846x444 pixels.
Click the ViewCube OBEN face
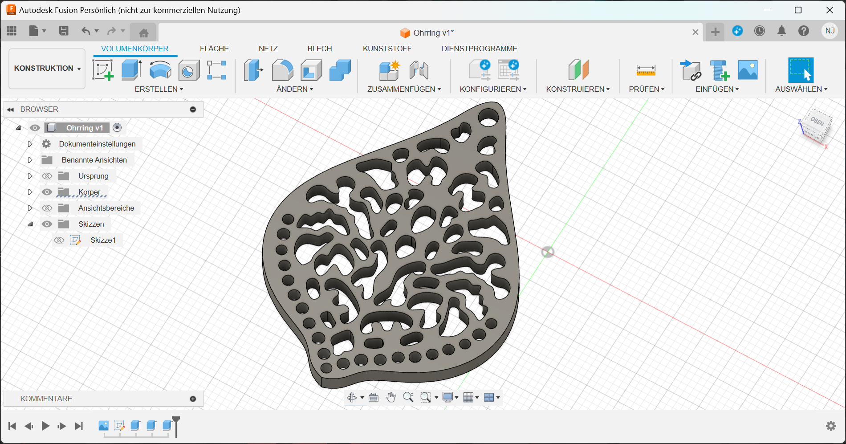(x=817, y=121)
